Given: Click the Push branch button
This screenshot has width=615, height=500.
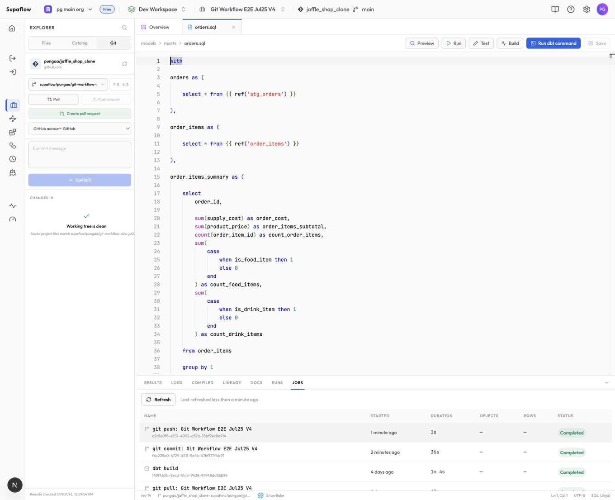Looking at the screenshot, I should [106, 99].
